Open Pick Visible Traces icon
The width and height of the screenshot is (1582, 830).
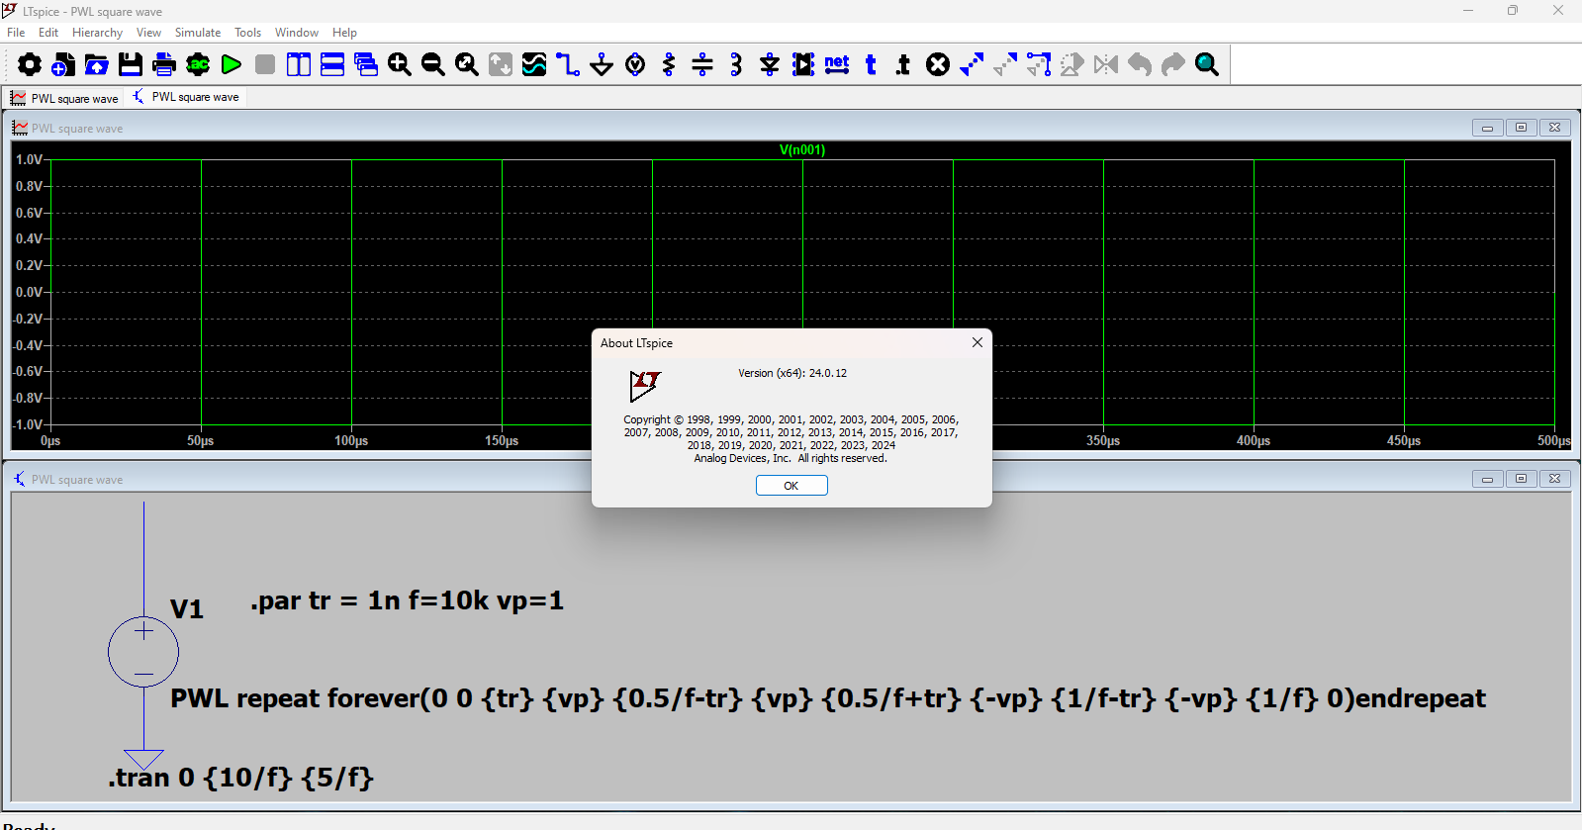534,64
